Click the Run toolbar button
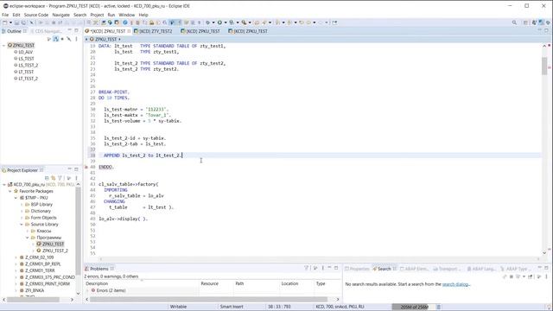The width and height of the screenshot is (553, 311). 219,22
